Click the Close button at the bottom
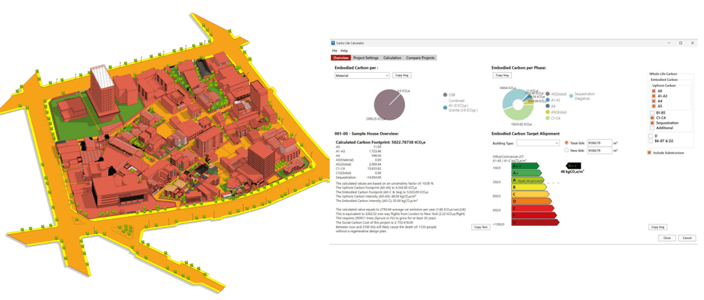This screenshot has width=704, height=300. point(667,238)
